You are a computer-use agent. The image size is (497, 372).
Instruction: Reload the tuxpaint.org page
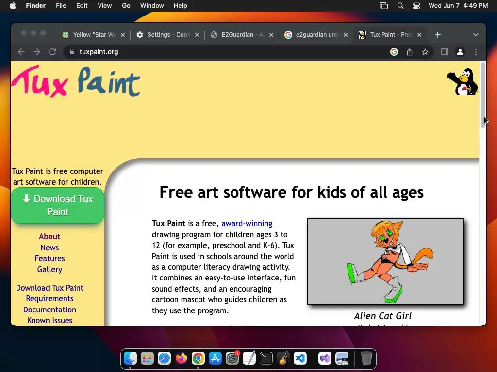coord(52,52)
